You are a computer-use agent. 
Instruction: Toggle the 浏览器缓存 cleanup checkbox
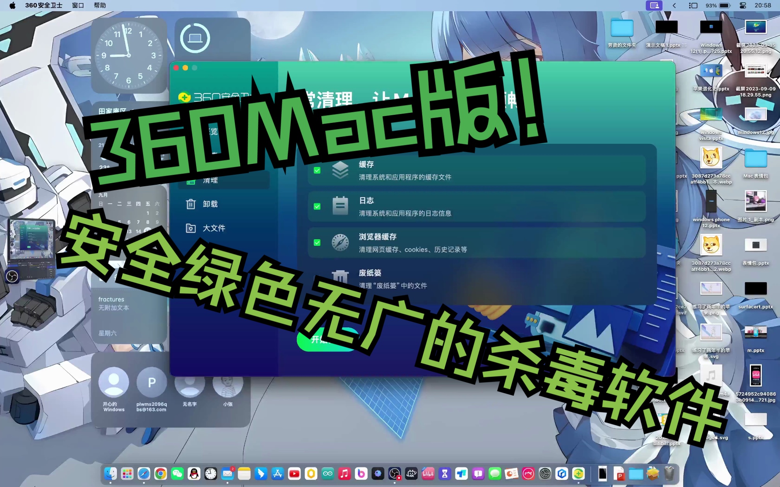coord(317,243)
